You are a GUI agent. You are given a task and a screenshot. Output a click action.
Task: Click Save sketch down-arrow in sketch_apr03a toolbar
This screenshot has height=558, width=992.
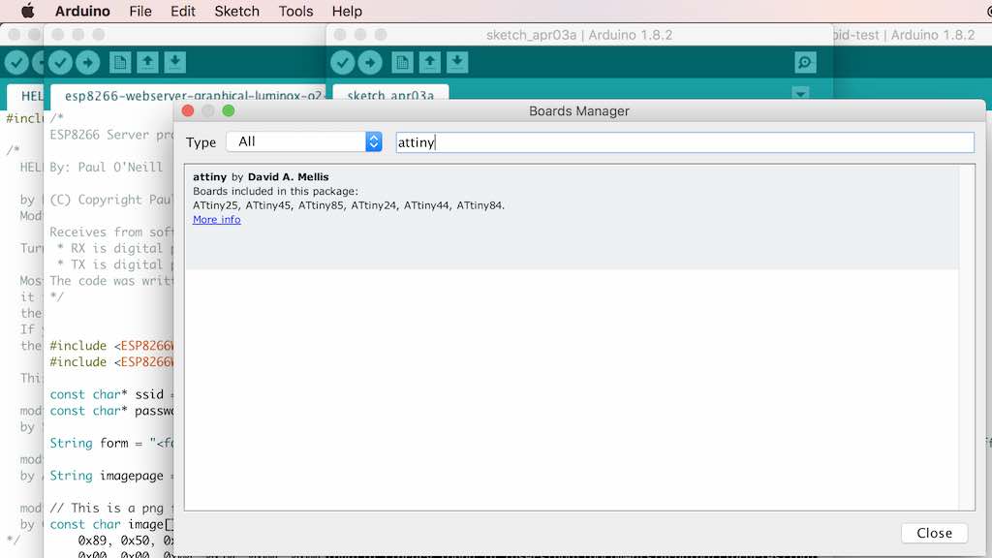tap(457, 62)
